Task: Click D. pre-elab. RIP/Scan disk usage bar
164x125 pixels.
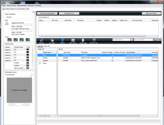Action: (x=22, y=31)
